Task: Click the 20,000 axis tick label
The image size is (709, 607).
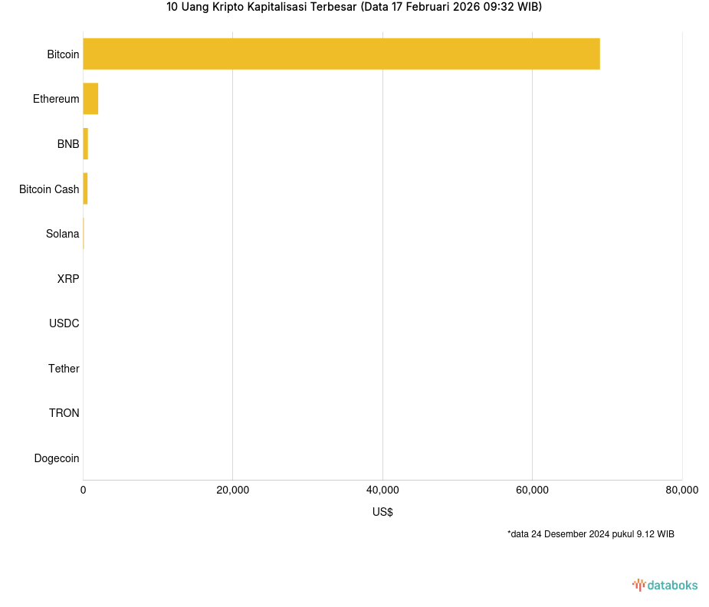Action: (x=233, y=491)
